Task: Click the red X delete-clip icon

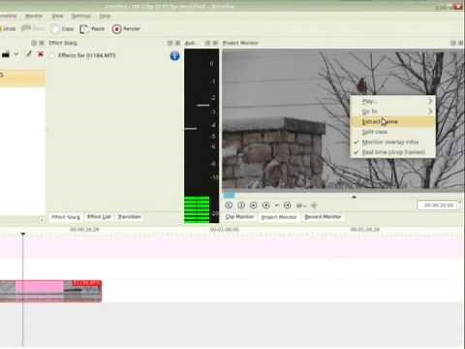Action: (x=41, y=54)
